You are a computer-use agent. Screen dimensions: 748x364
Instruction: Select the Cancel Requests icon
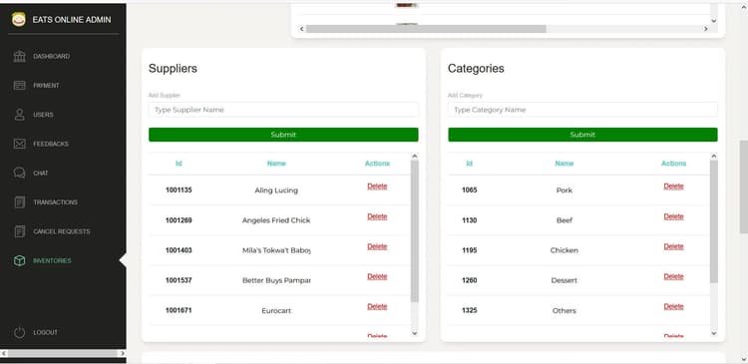pos(20,231)
